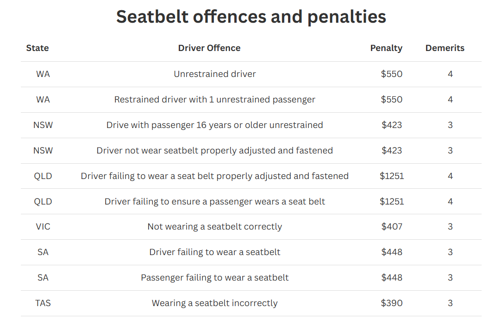Viewport: 489px width, 320px height.
Task: Click the $550 penalty for "Unrestrained driver"
Action: (392, 74)
